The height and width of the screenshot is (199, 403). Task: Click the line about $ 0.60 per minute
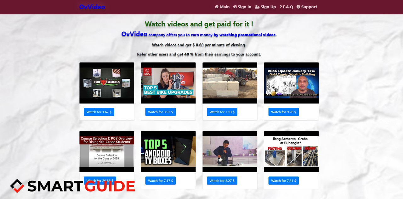199,45
